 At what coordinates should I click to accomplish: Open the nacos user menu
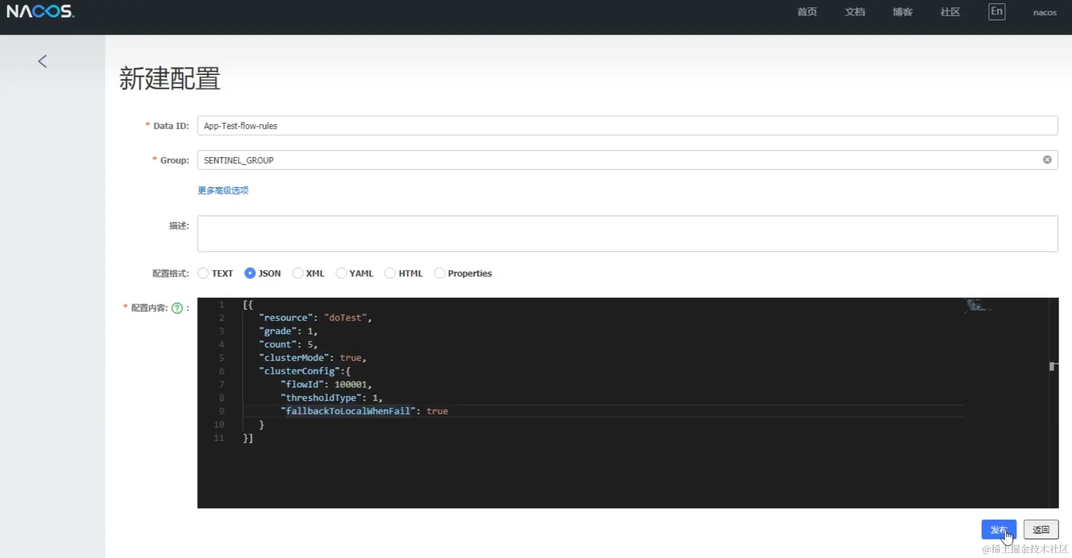pyautogui.click(x=1044, y=12)
